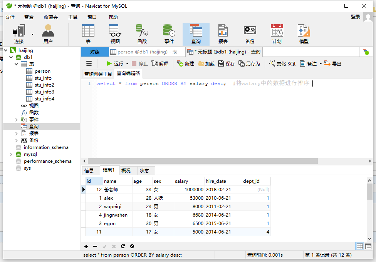
Task: Open the hamburger menu in query toolbar
Action: click(89, 63)
